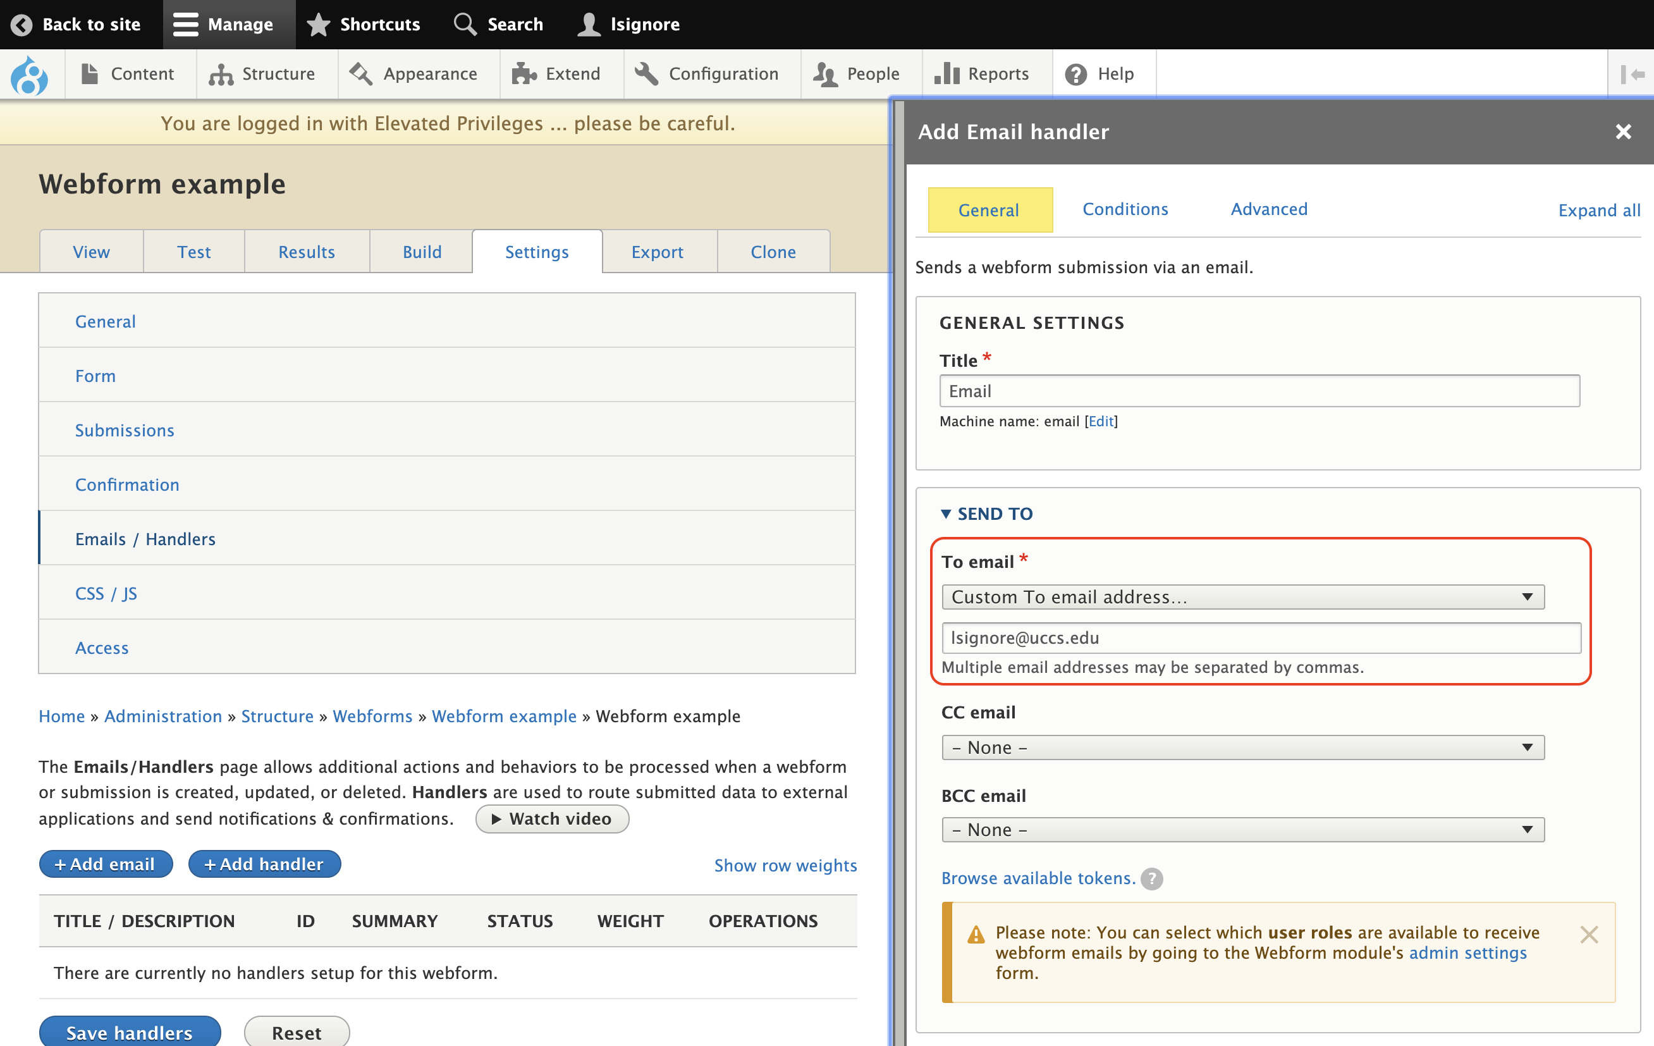Open Content via its page icon
This screenshot has width=1654, height=1046.
point(89,73)
